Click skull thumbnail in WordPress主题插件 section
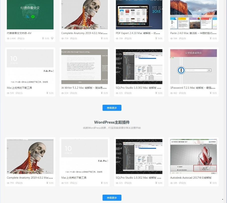227x203 pixels. click(30, 157)
